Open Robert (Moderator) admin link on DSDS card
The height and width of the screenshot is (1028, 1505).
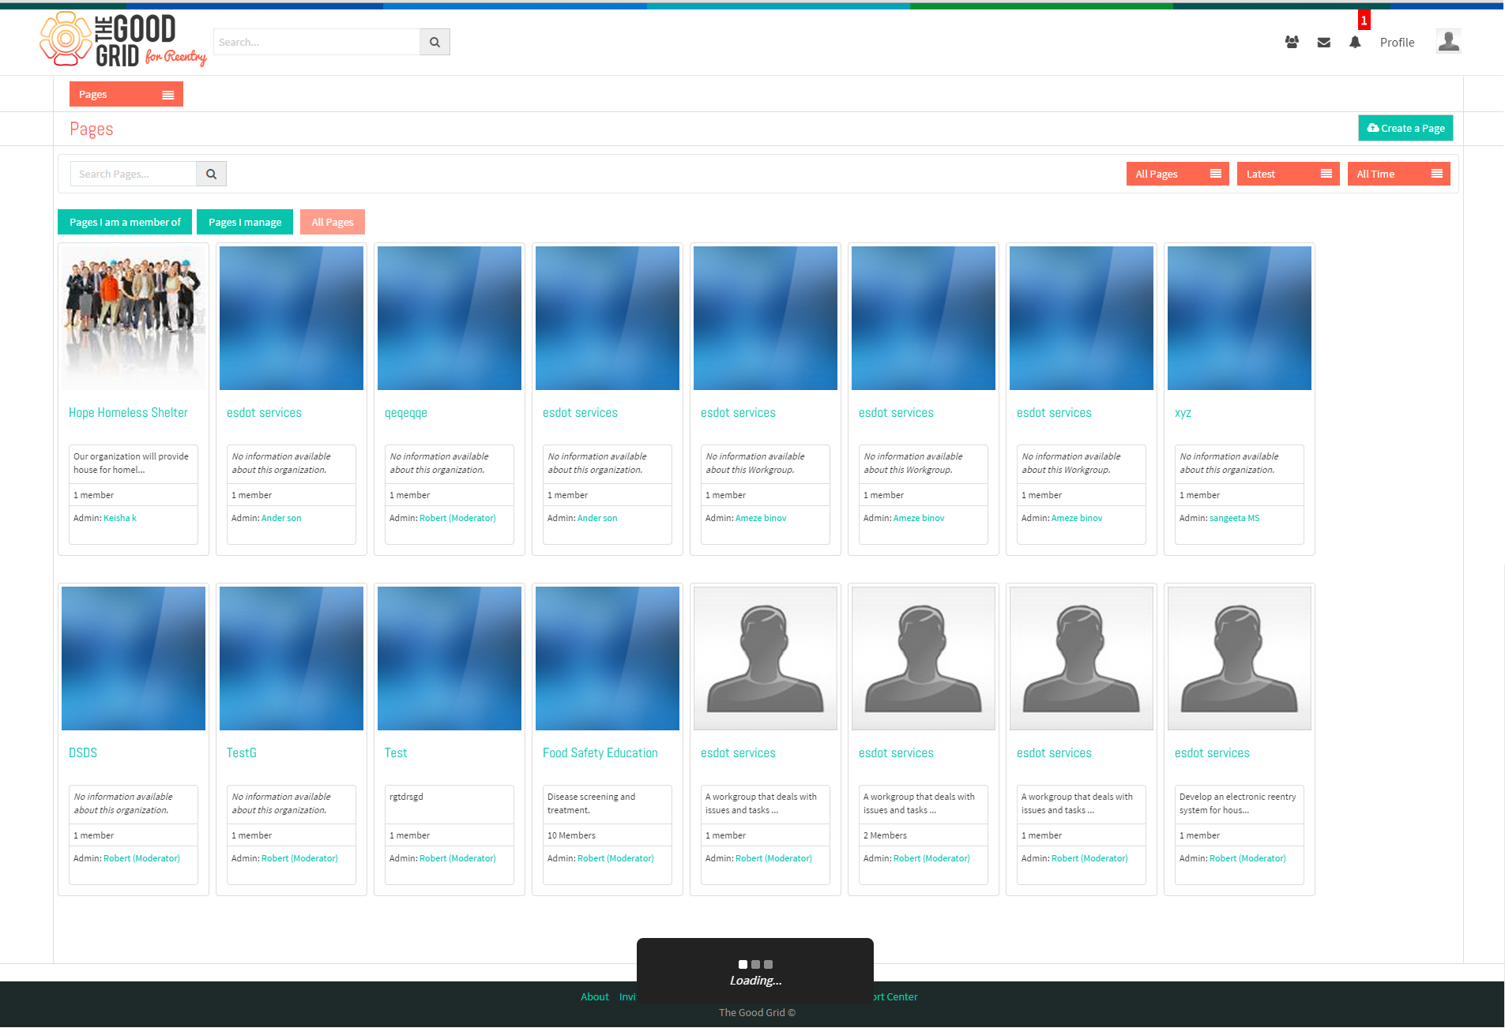click(x=141, y=858)
